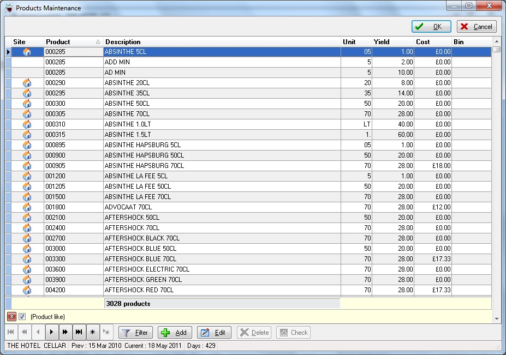
Task: Click site icon for ADVOCAAT 70CL row
Action: [x=27, y=207]
